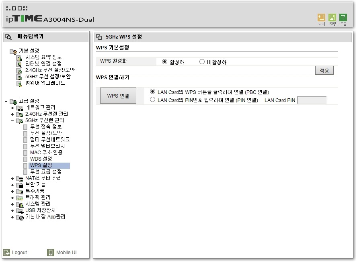Viewport: 357px width, 263px height.
Task: Click the USB 저장장치 usb icon
Action: point(20,211)
